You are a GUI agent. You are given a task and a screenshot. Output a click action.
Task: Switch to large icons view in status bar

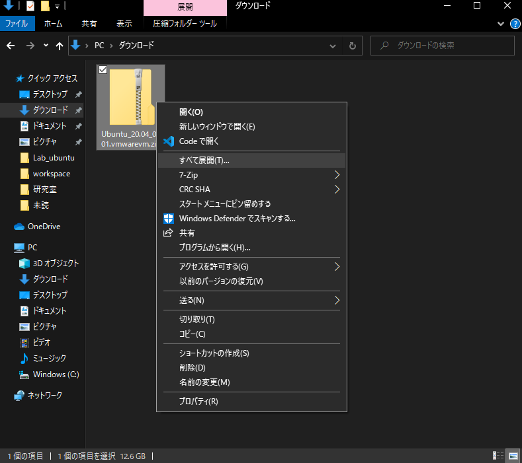click(x=512, y=456)
